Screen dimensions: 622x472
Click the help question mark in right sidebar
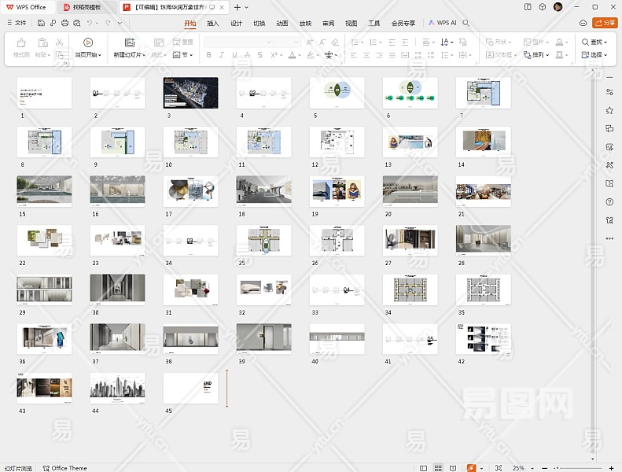pyautogui.click(x=609, y=202)
